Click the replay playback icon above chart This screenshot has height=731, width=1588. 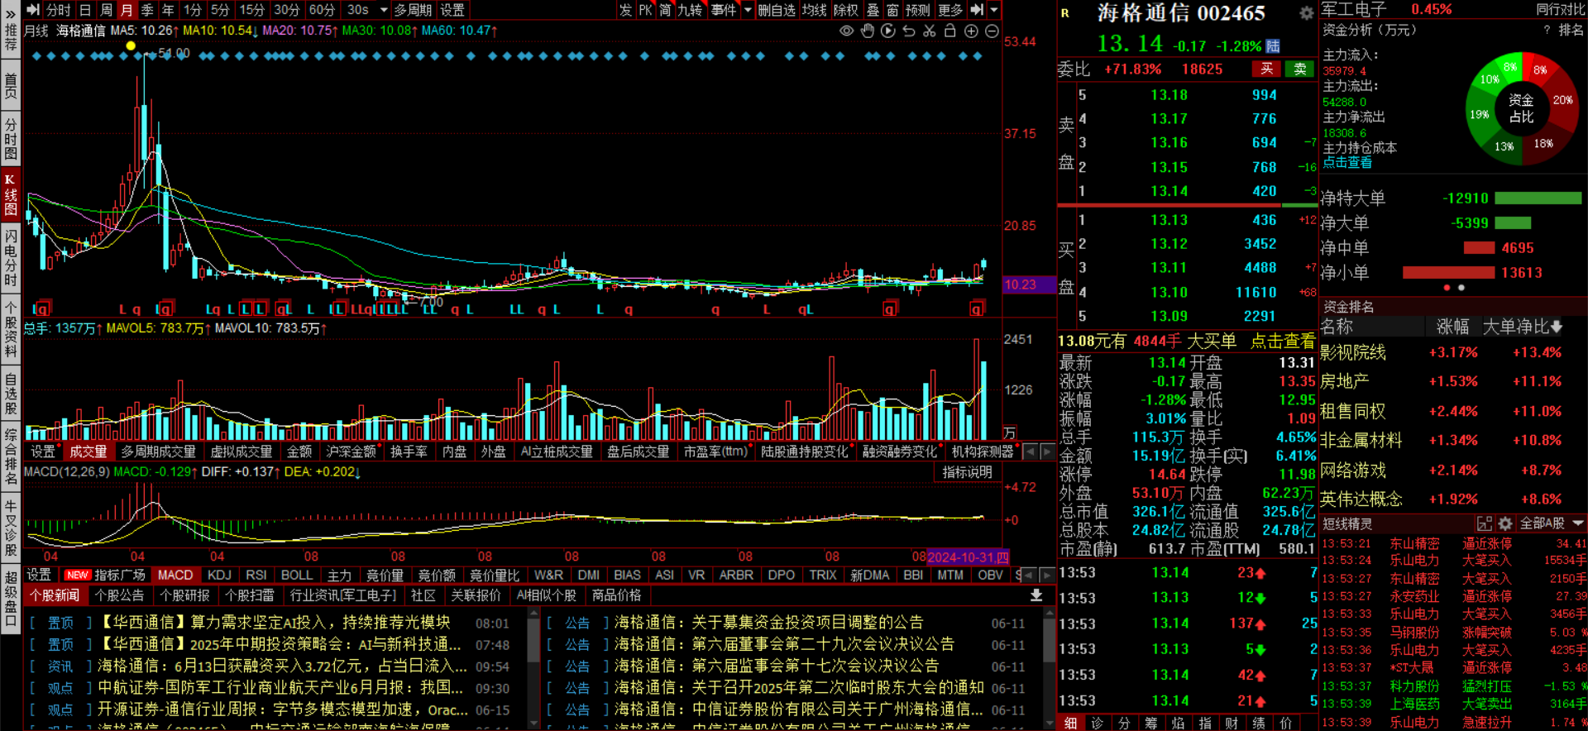[888, 31]
